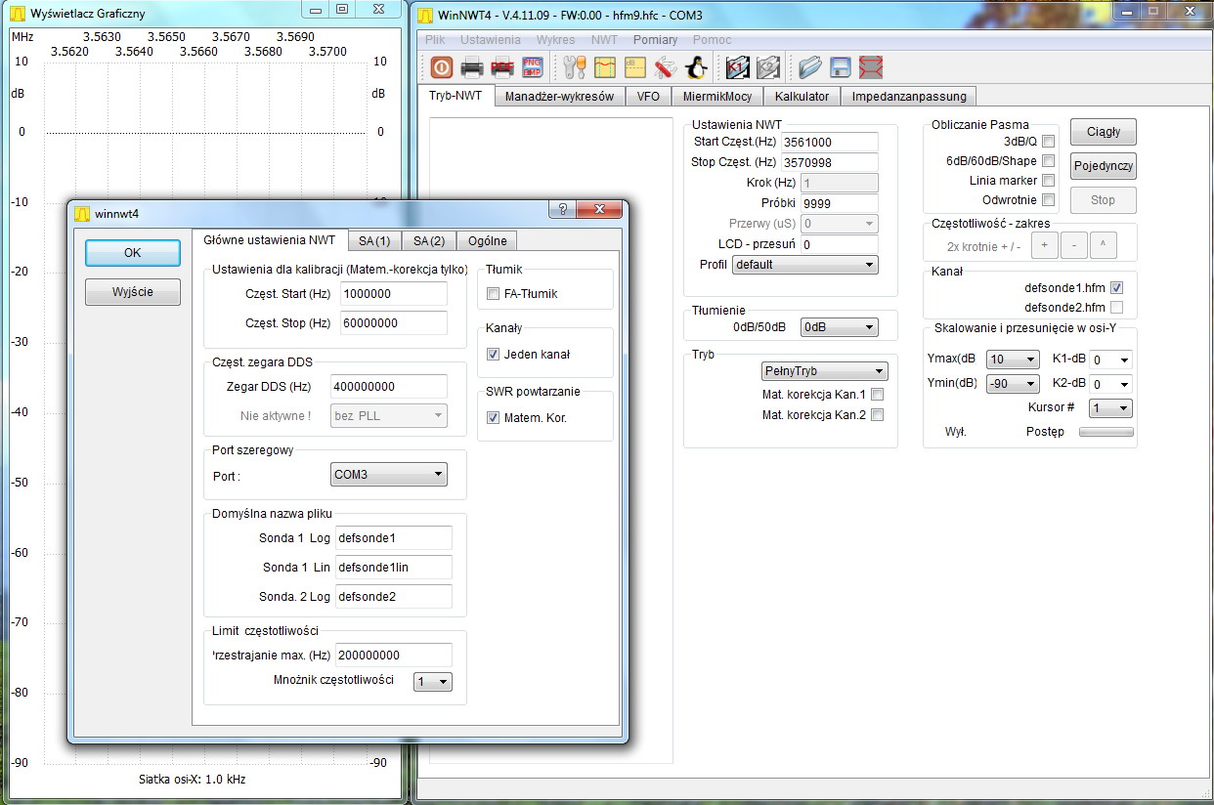Image resolution: width=1214 pixels, height=805 pixels.
Task: Click the penguin icon in toolbar
Action: (695, 67)
